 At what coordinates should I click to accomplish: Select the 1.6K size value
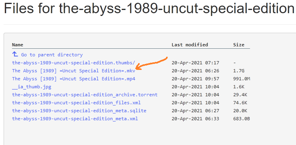(x=239, y=87)
